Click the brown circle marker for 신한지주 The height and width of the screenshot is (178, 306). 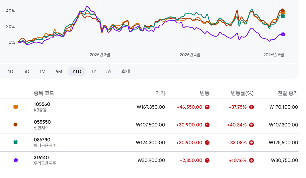16,125
